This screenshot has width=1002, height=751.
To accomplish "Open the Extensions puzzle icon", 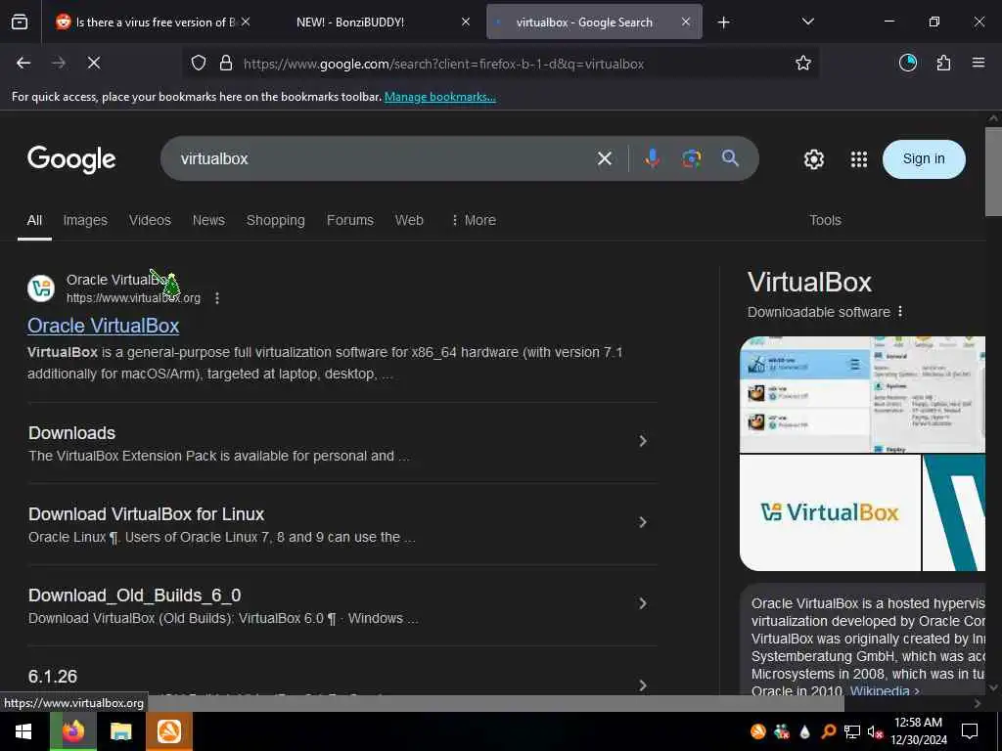I will click(x=943, y=64).
